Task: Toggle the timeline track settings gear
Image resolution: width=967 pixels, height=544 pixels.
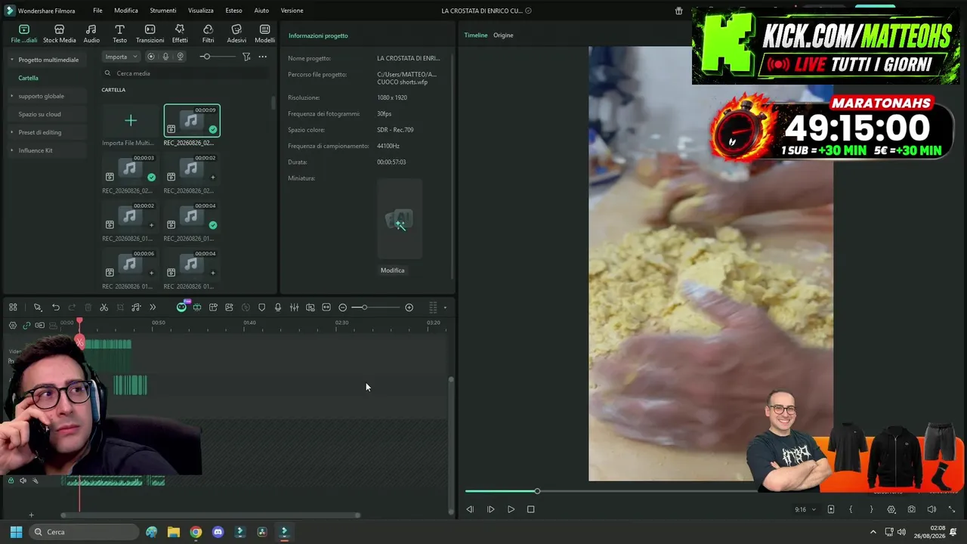Action: 13,326
